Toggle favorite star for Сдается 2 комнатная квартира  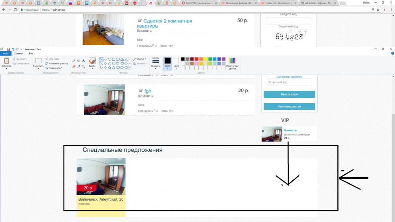140,20
